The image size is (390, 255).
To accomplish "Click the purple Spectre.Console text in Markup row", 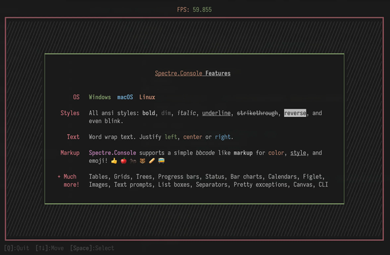I will click(112, 152).
